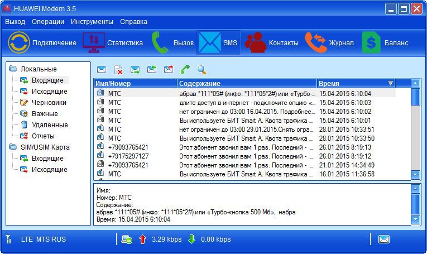Click the LTE MTS RUS network label

click(44, 239)
